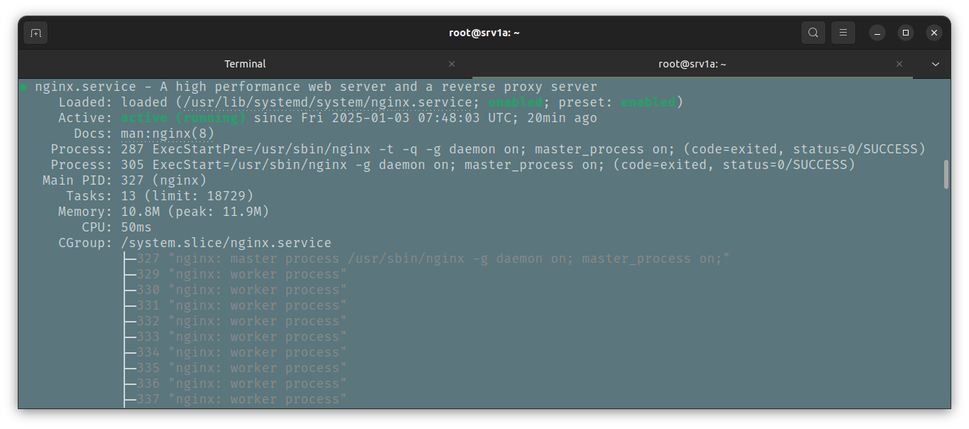
Task: Open a new terminal tab
Action: click(x=36, y=33)
